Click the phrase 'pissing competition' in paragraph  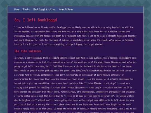[40, 83]
